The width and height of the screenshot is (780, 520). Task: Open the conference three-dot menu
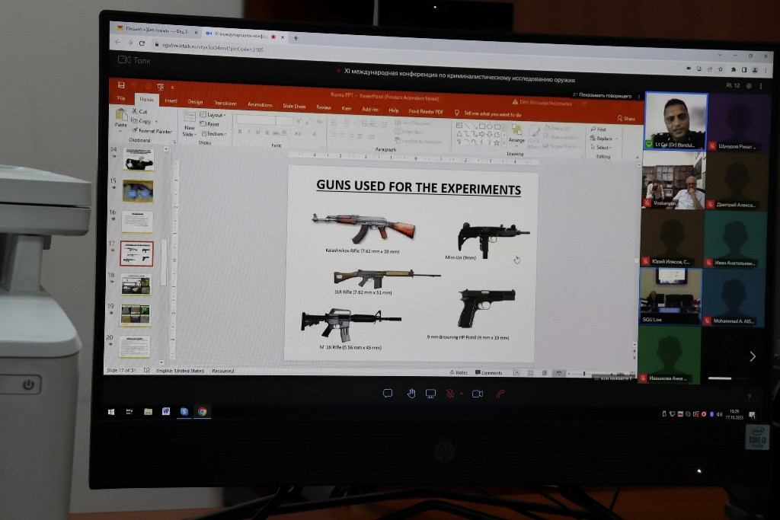tap(761, 86)
